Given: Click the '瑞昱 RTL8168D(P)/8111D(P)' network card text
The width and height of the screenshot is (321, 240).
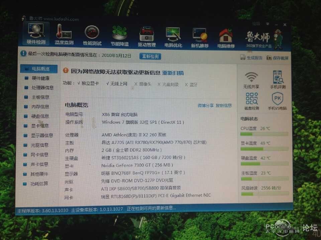Looking at the screenshot, I should [x=129, y=196].
